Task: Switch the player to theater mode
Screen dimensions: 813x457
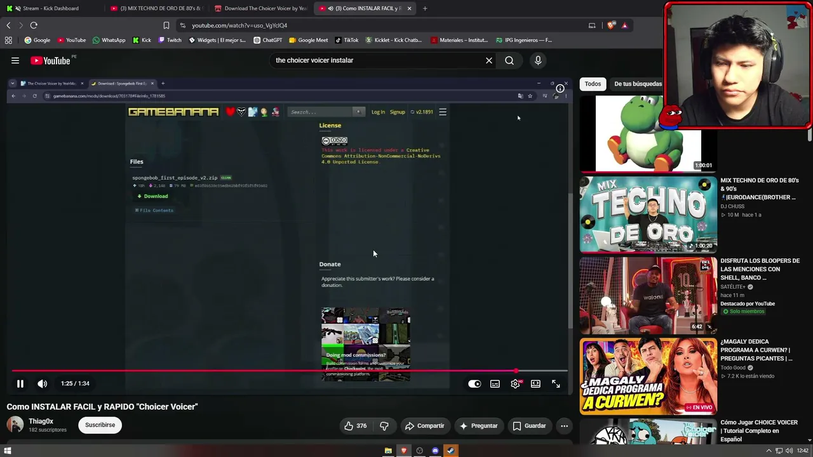Action: pyautogui.click(x=535, y=383)
